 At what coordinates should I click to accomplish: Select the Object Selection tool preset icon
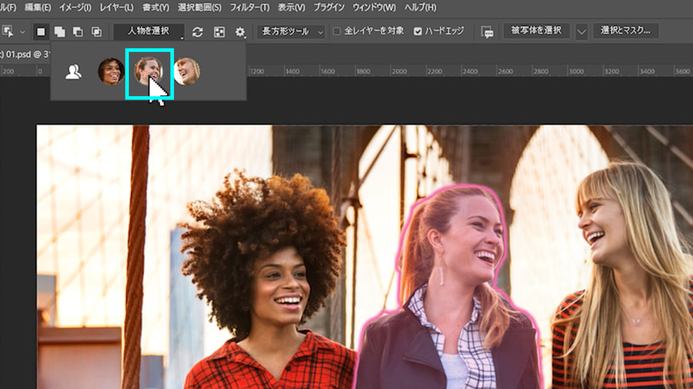click(x=8, y=31)
